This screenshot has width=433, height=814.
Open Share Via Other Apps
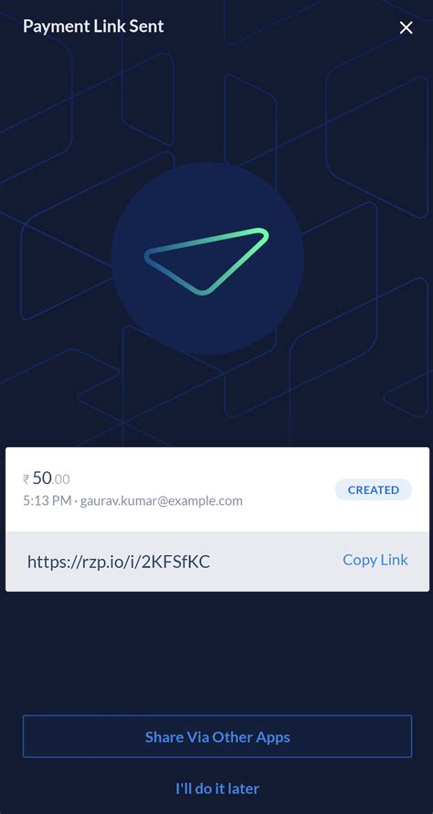(217, 736)
